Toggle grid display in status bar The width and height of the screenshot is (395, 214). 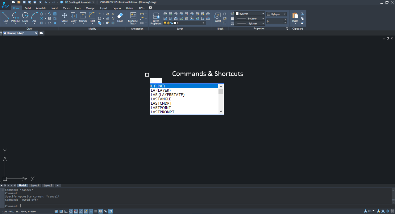click(x=61, y=211)
